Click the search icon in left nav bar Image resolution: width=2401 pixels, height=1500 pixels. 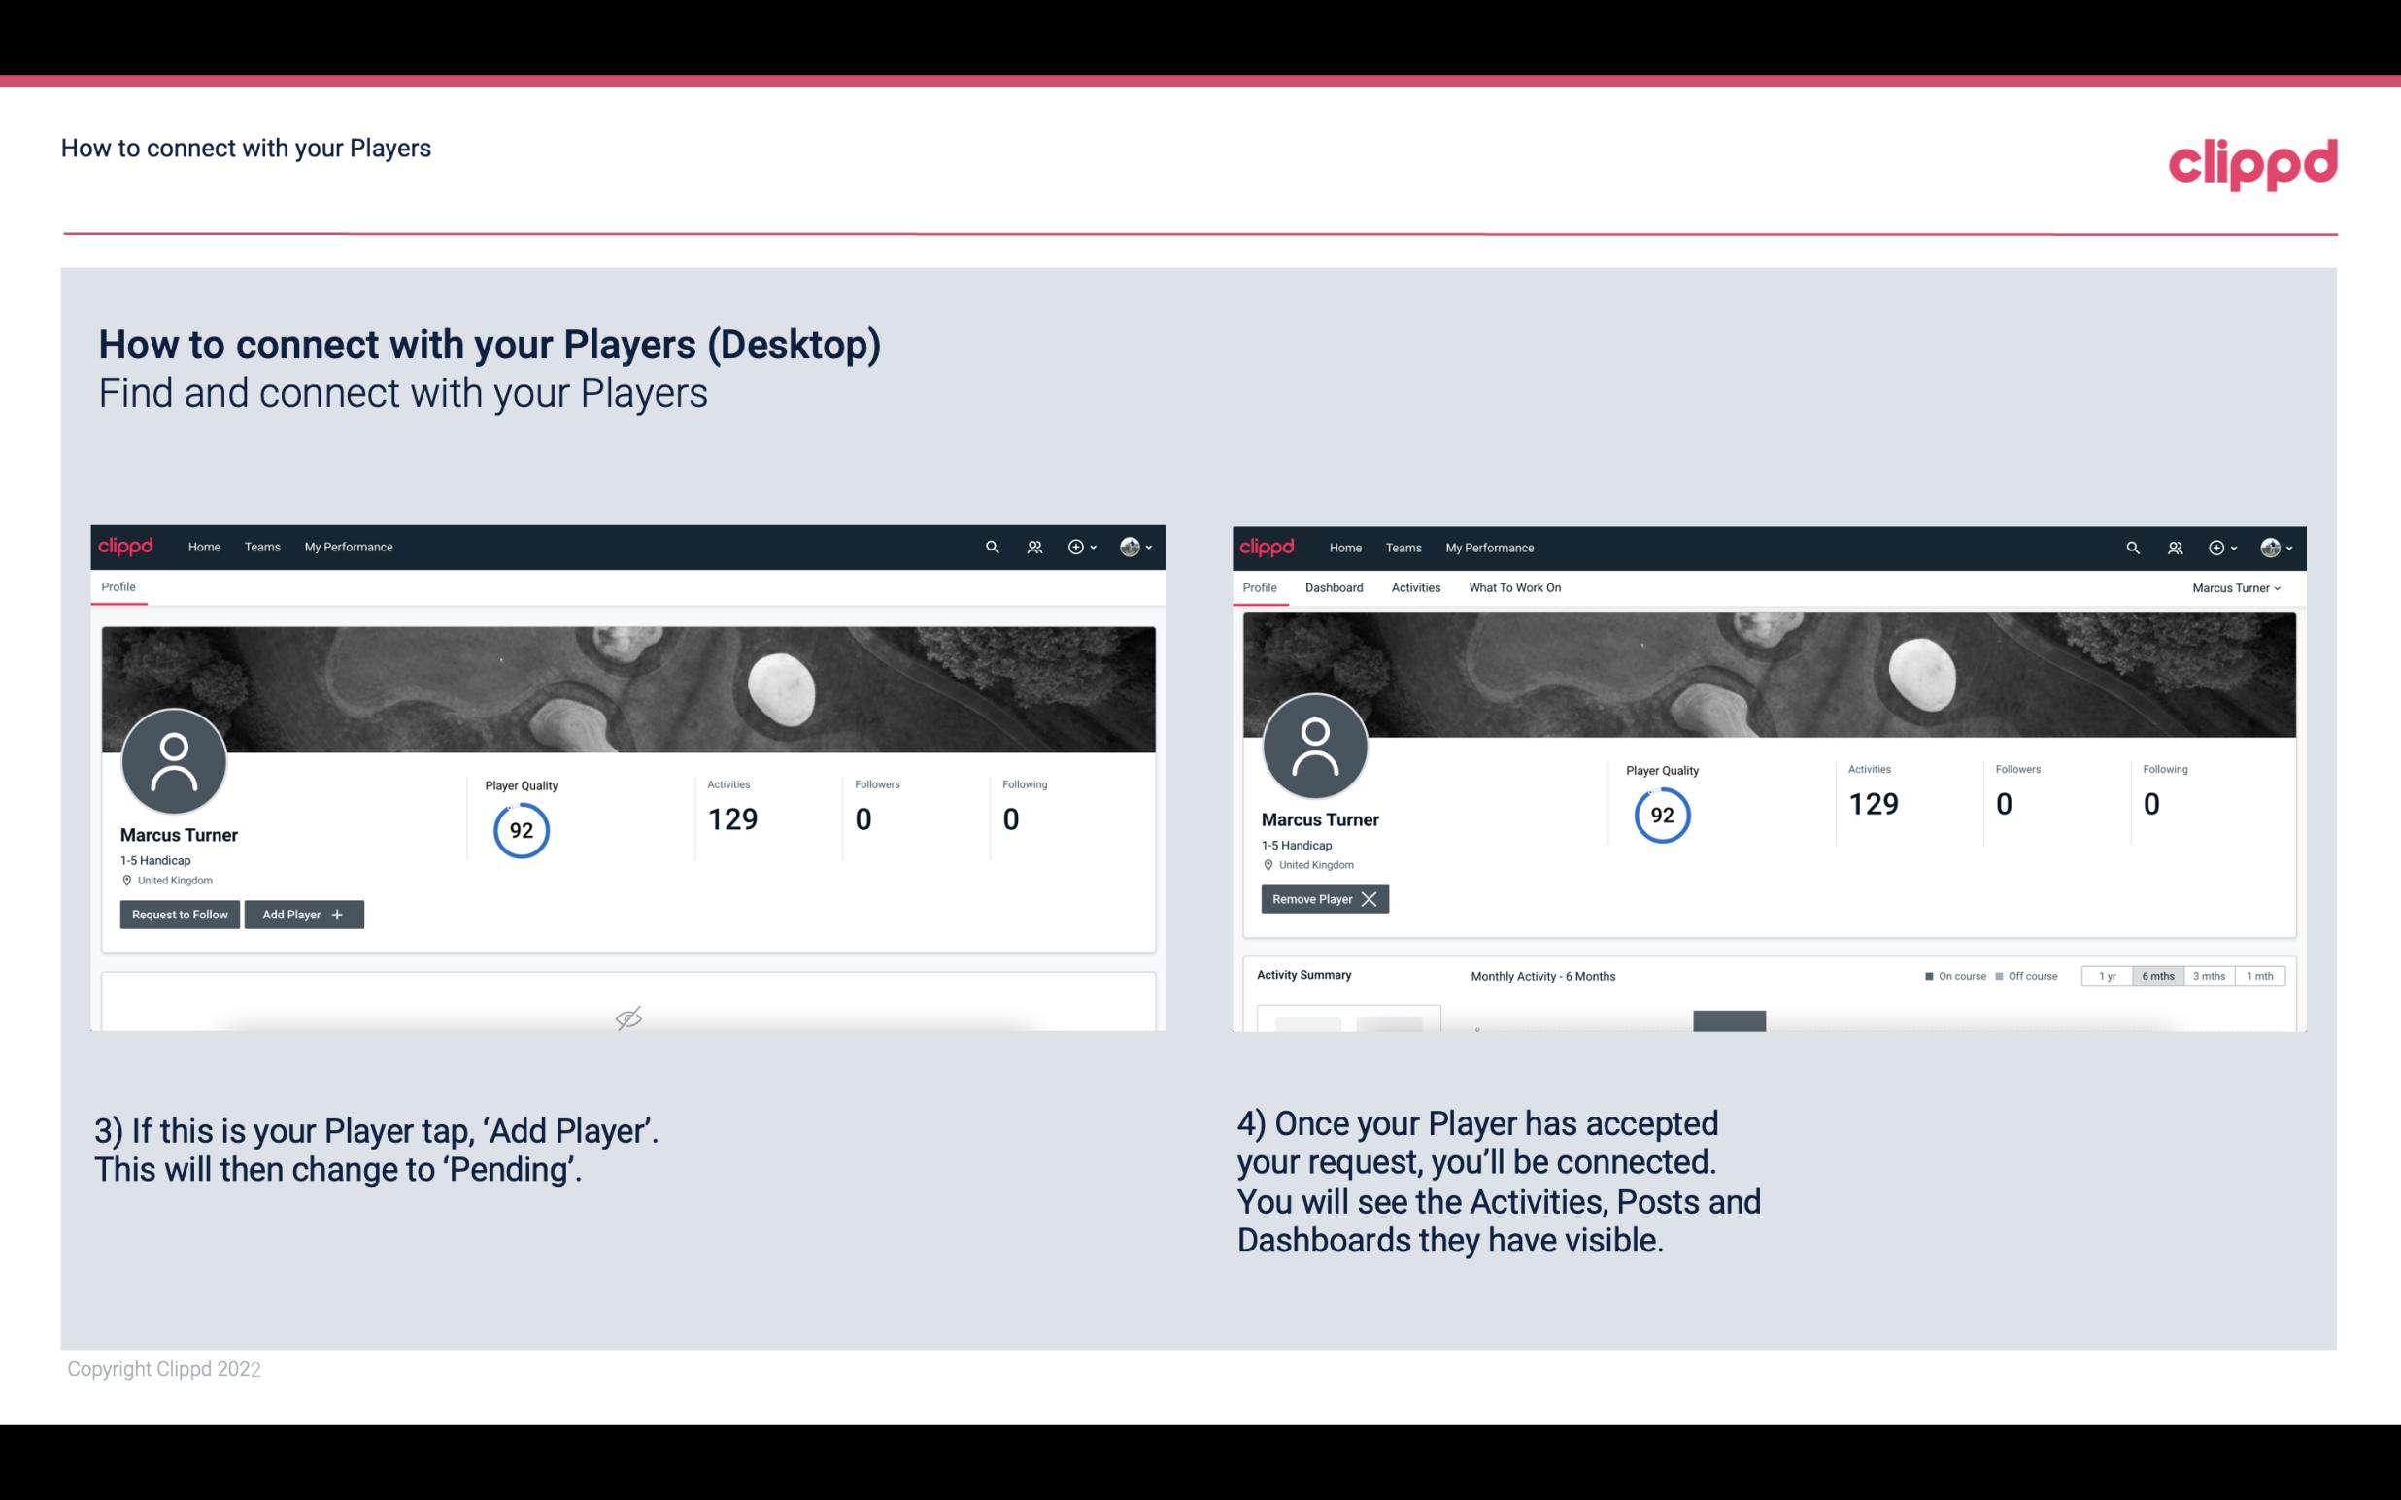991,548
